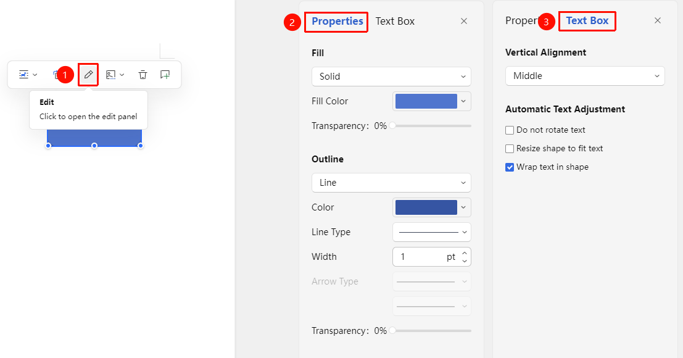Open the Solid fill type dropdown
The image size is (683, 358).
pos(391,77)
